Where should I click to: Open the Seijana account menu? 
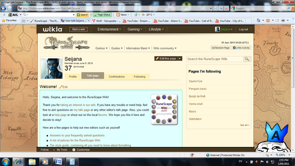coord(224,30)
